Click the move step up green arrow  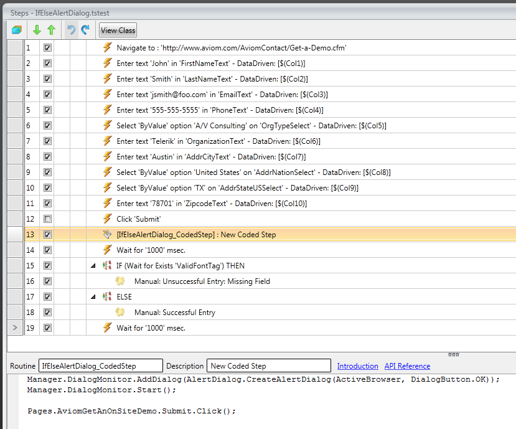[51, 31]
